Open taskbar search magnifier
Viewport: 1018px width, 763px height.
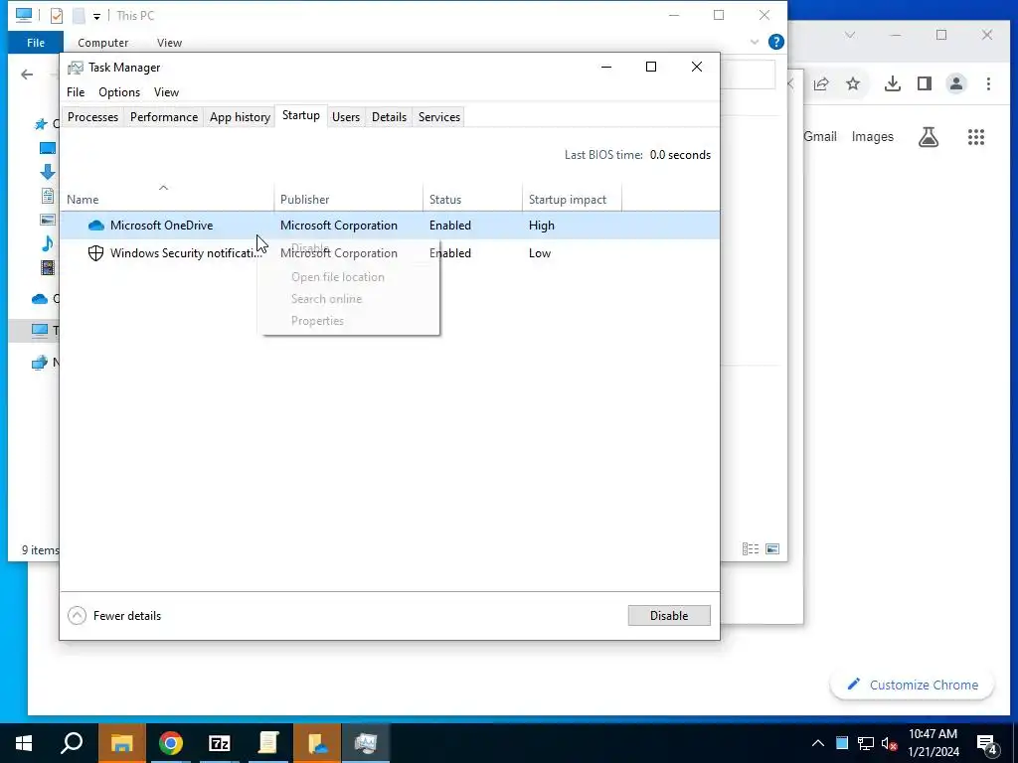(72, 743)
